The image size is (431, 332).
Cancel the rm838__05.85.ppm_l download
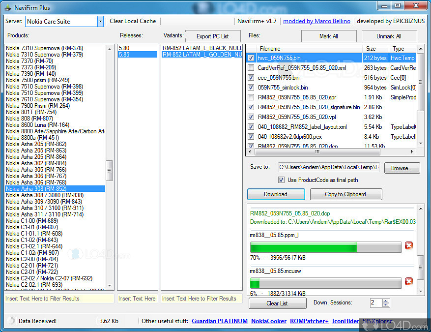coord(408,245)
